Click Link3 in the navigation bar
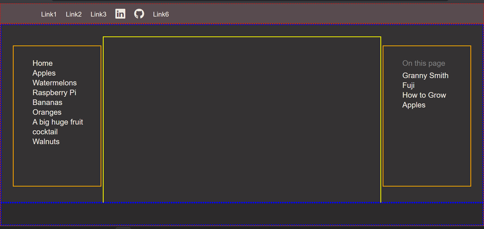The height and width of the screenshot is (229, 484). click(x=98, y=14)
